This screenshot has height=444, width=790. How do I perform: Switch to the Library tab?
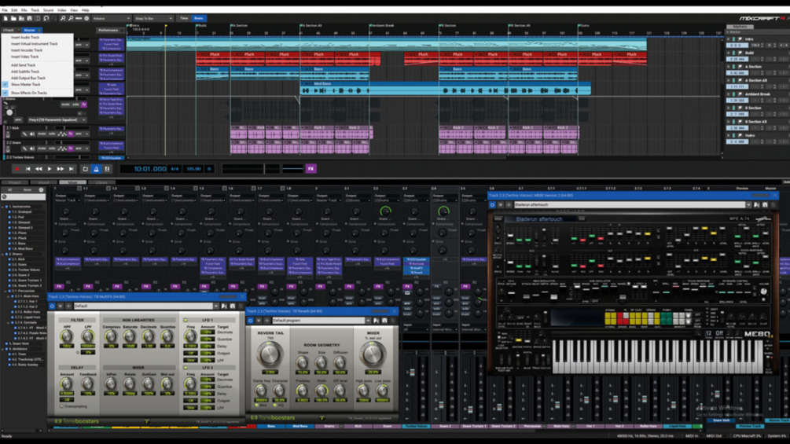click(101, 182)
